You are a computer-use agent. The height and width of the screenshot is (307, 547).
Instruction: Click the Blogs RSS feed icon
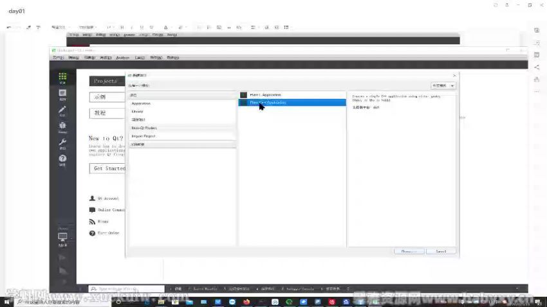(92, 222)
